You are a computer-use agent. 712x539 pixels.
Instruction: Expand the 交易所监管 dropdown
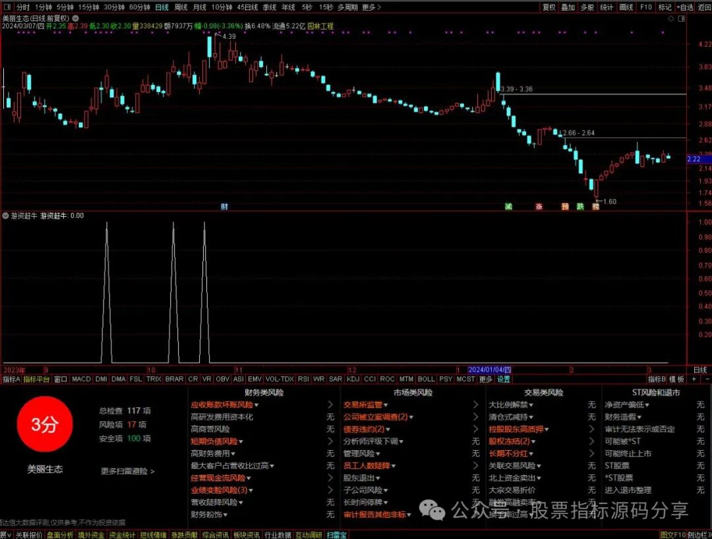[386, 405]
